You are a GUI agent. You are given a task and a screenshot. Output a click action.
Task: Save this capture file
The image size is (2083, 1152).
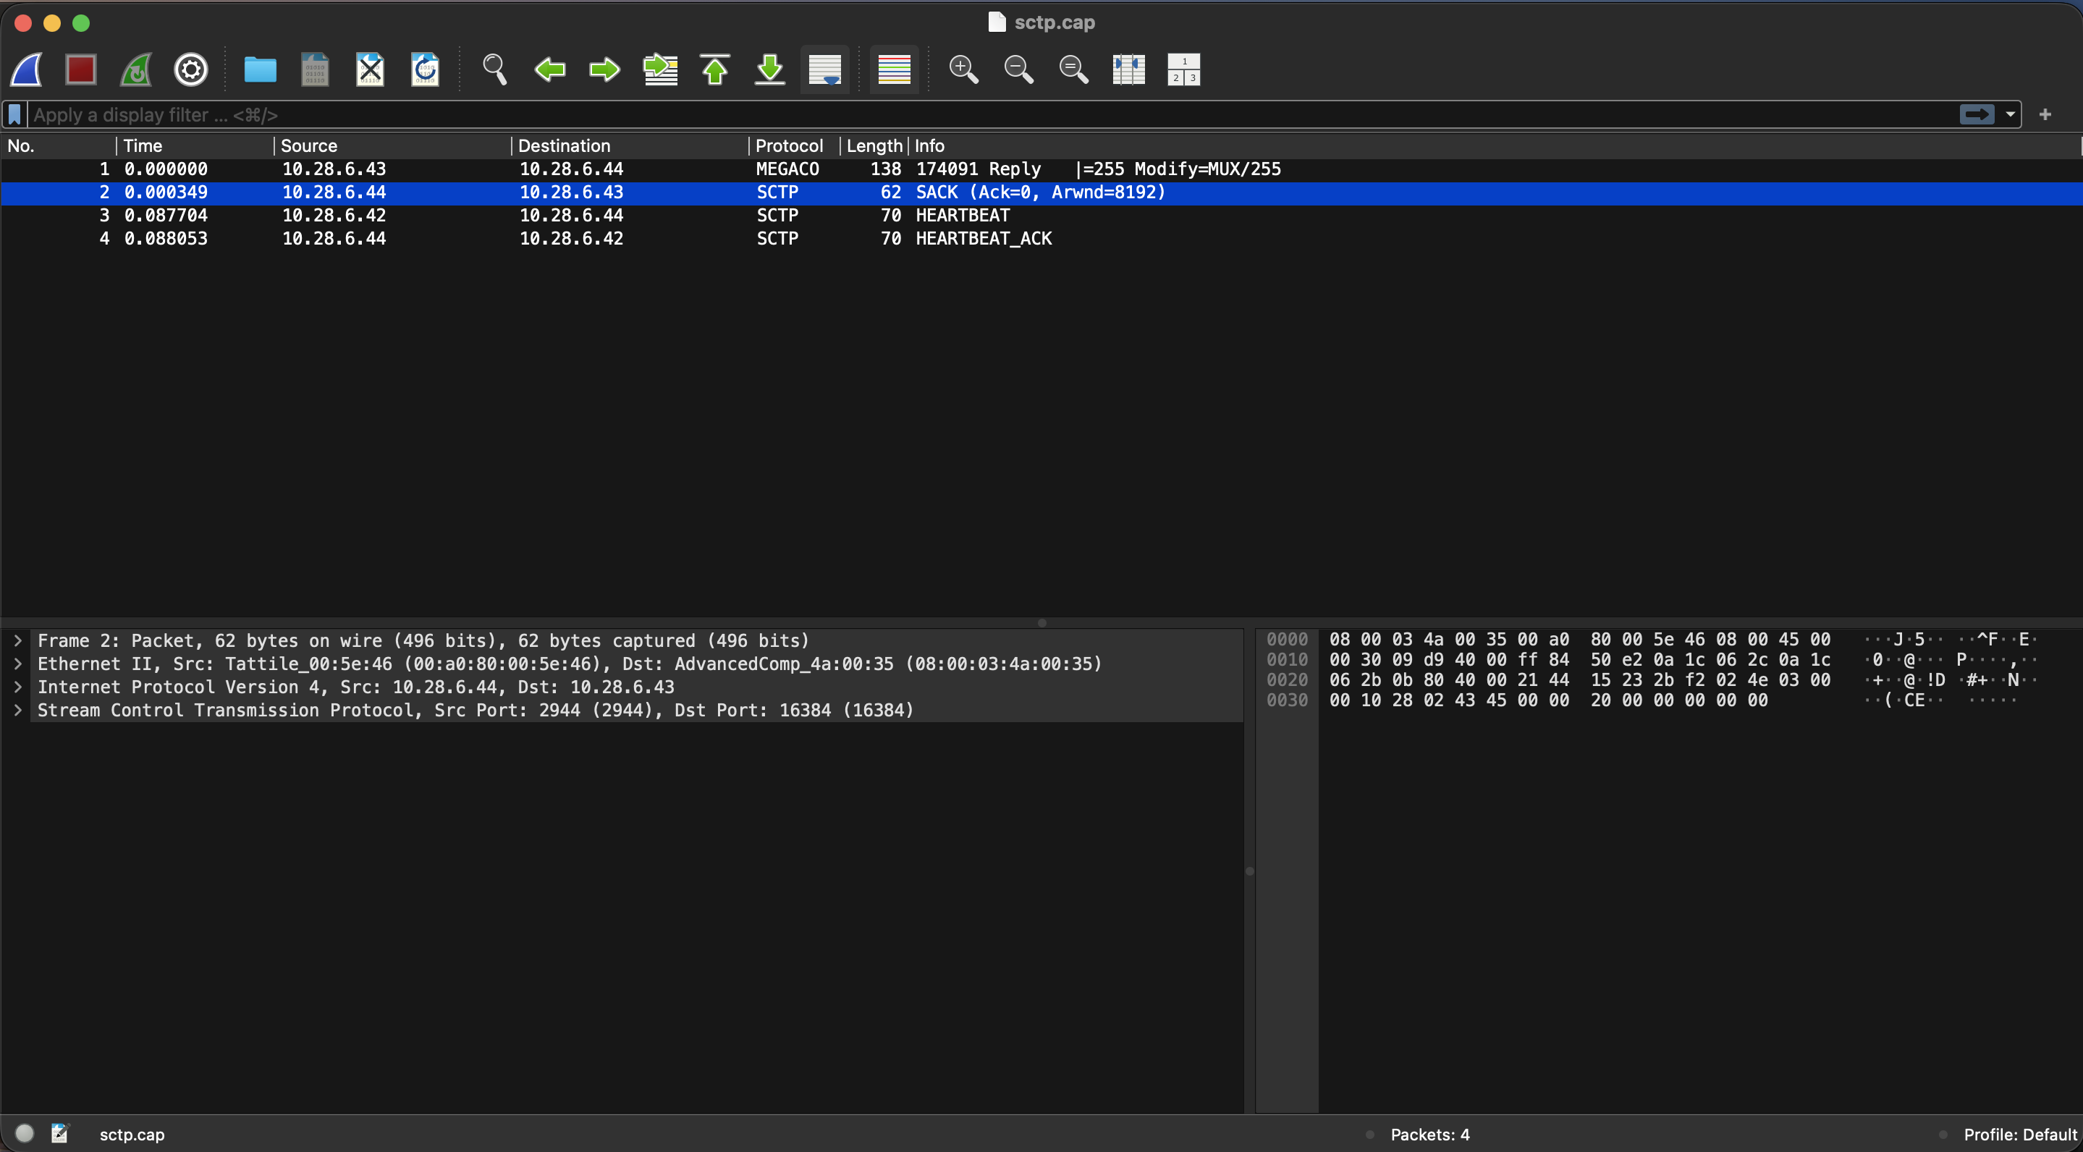coord(315,69)
